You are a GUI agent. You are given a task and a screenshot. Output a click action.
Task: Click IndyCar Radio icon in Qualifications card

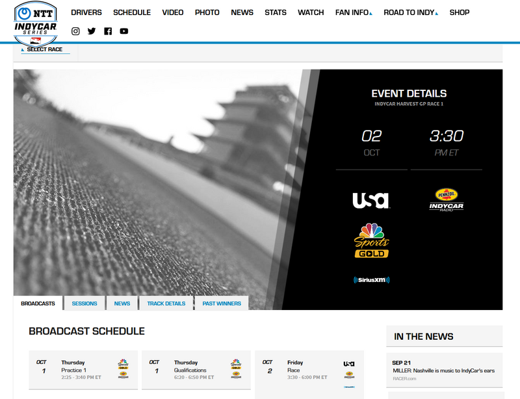point(236,375)
